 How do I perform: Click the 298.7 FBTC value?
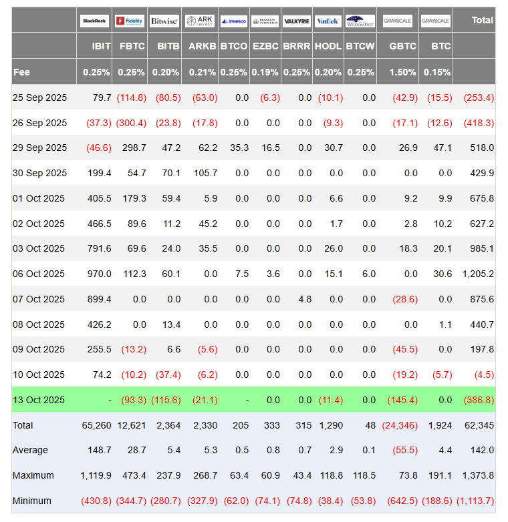tap(134, 148)
